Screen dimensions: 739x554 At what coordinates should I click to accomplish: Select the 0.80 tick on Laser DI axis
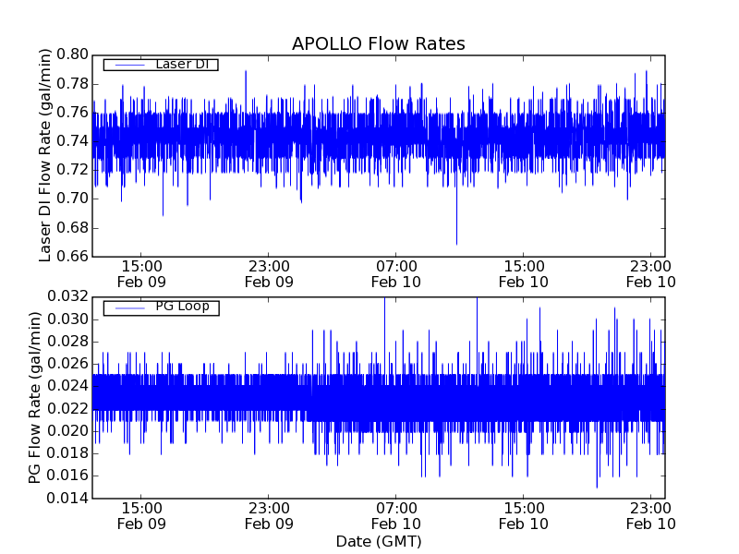tap(73, 54)
